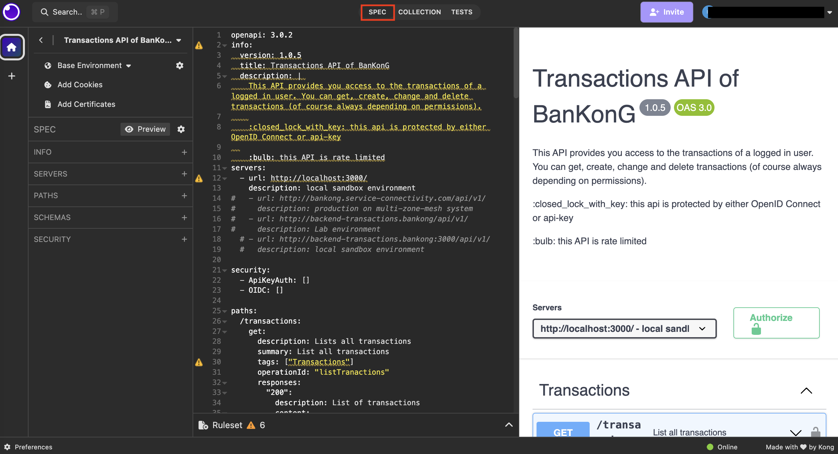Viewport: 838px width, 454px height.
Task: Click the plus icon below home
Action: 12,76
